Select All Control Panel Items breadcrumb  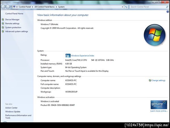(x=44, y=7)
